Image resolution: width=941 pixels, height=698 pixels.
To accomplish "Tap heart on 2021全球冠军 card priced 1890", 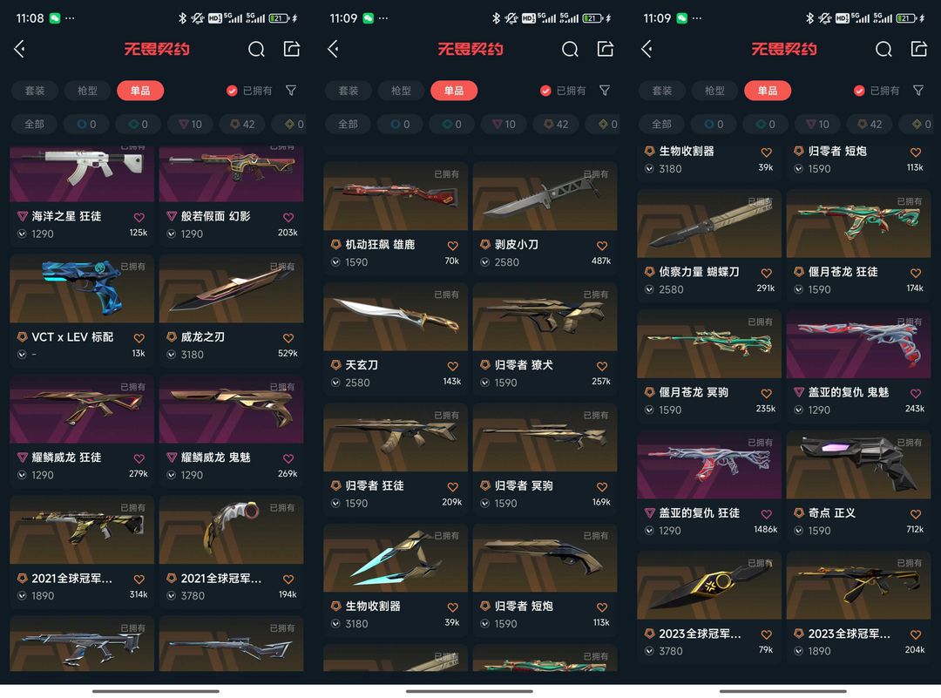I will [x=139, y=579].
